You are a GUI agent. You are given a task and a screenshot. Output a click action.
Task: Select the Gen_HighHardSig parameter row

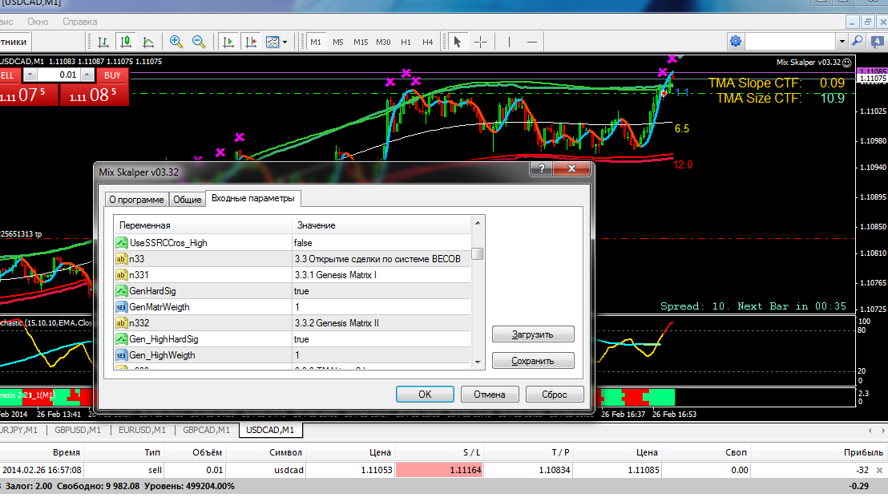[293, 339]
